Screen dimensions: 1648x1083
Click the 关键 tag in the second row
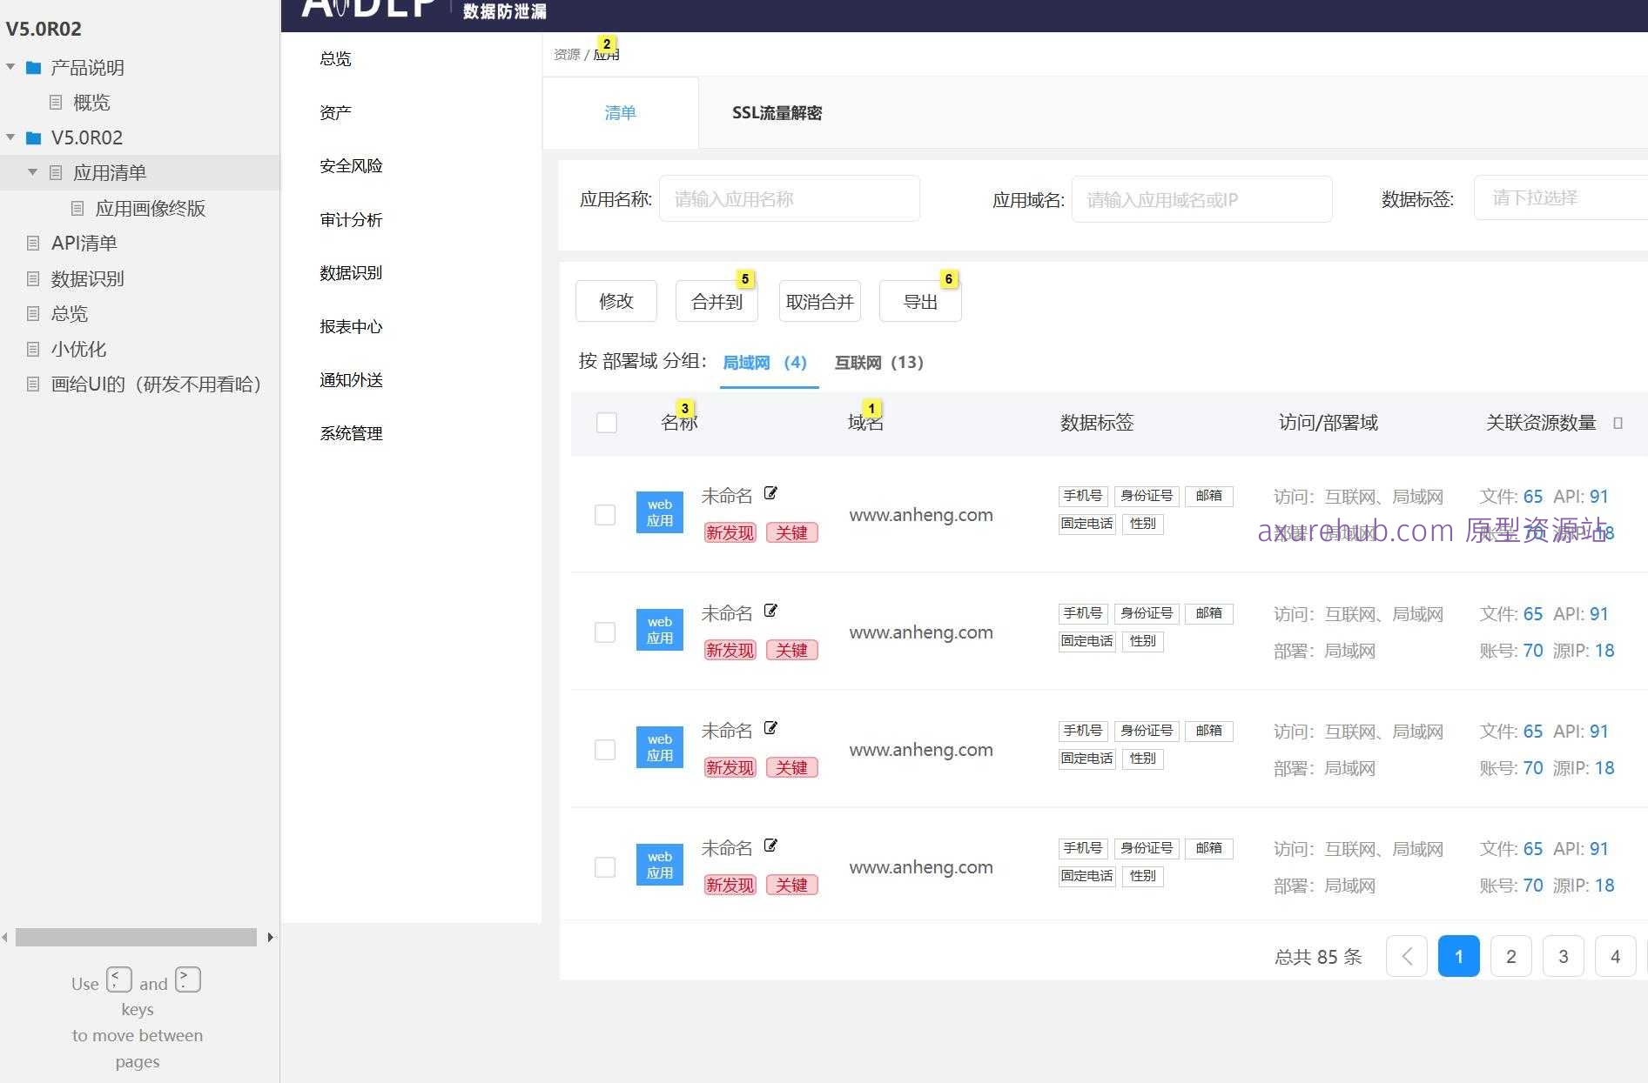click(x=791, y=650)
